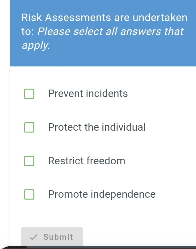
Task: Click the italic word 'apply.' in header
Action: [36, 45]
